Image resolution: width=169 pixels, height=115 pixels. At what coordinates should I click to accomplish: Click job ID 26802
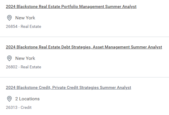point(12,67)
